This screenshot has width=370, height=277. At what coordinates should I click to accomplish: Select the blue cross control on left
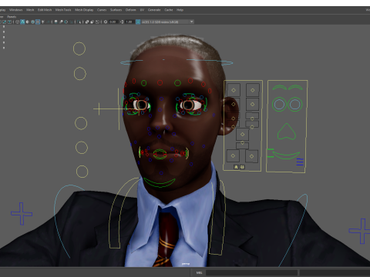coord(22,214)
